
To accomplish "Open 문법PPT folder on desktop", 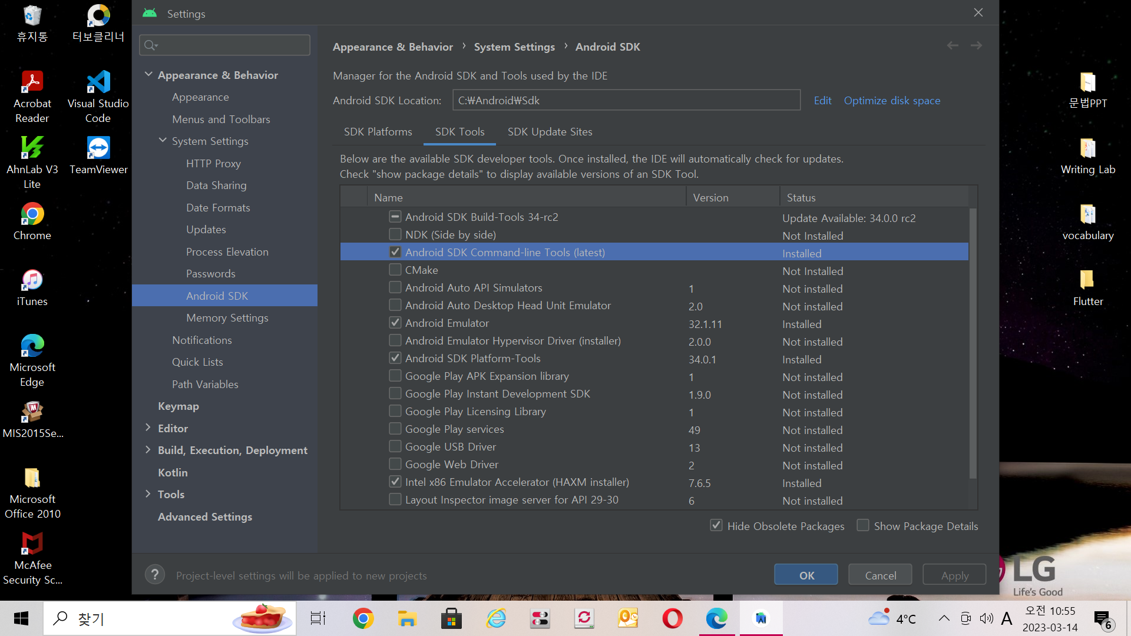I will pyautogui.click(x=1088, y=90).
